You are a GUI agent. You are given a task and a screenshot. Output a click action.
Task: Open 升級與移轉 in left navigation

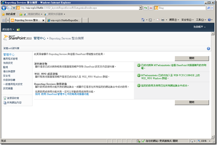(x=9, y=80)
